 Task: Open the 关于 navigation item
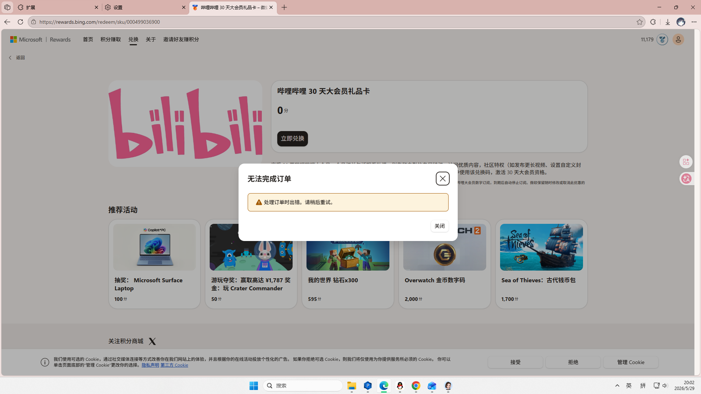point(151,39)
